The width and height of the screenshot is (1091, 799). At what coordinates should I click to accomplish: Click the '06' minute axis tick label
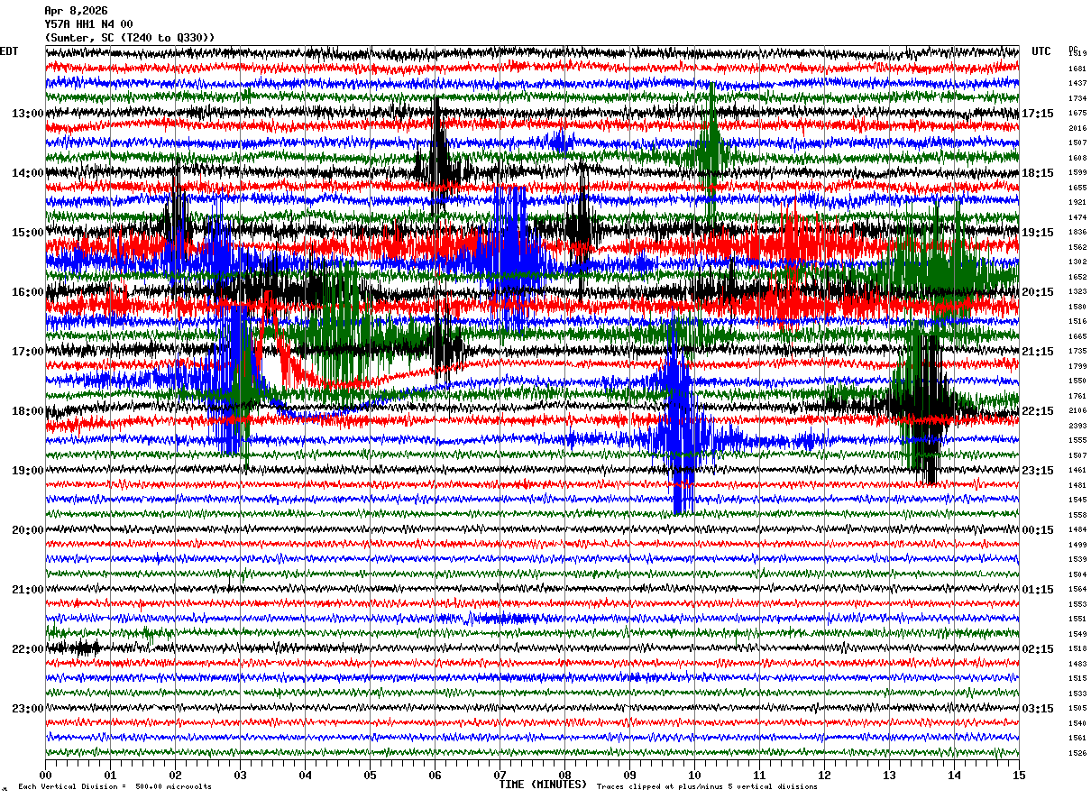435,775
